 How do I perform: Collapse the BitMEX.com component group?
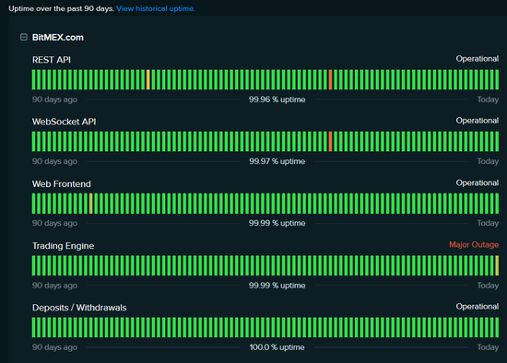click(x=24, y=37)
